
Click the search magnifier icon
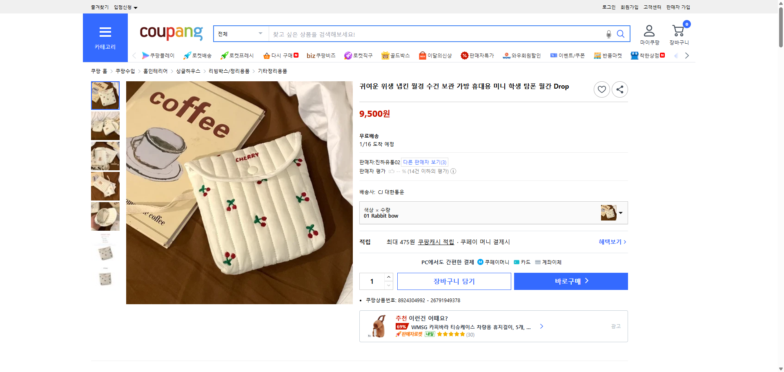(x=621, y=34)
